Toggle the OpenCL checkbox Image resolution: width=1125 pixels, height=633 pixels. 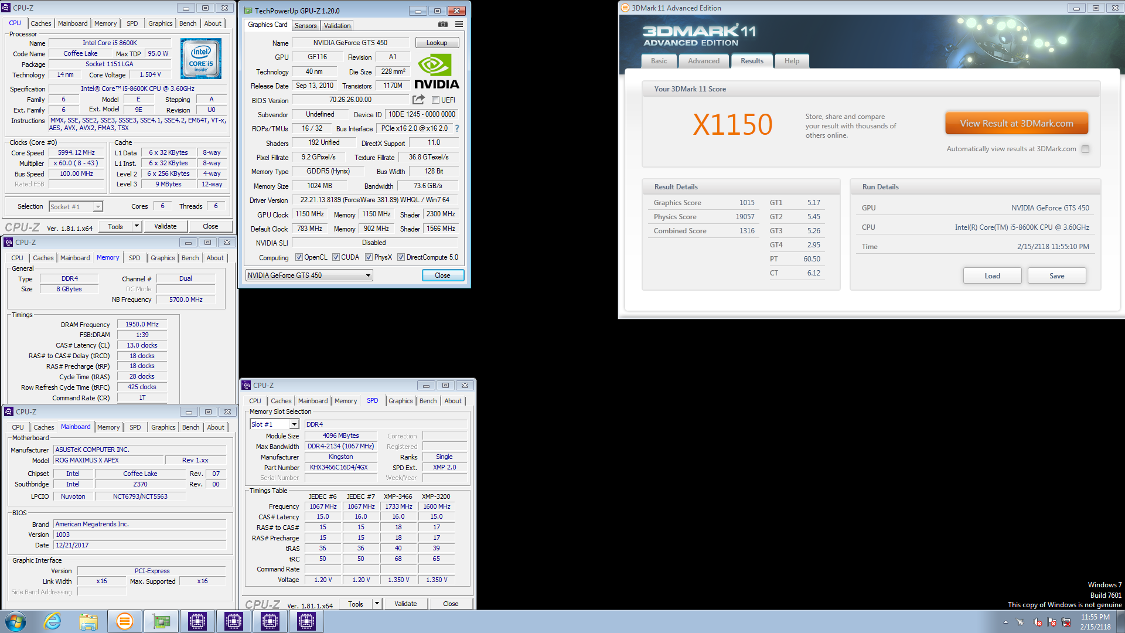[299, 257]
